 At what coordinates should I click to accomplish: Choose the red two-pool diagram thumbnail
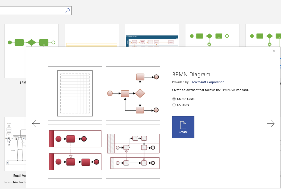[75, 151]
